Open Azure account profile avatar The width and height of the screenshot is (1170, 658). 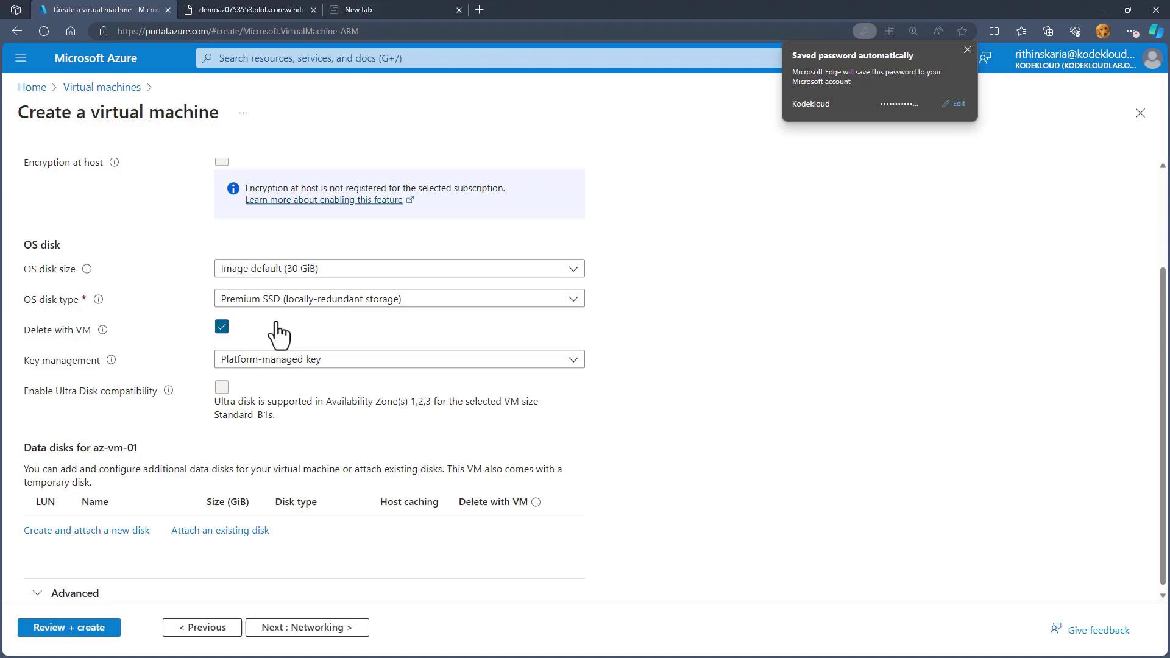[x=1152, y=58]
